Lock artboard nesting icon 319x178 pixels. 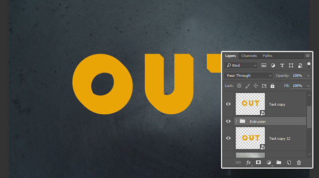[x=264, y=86]
